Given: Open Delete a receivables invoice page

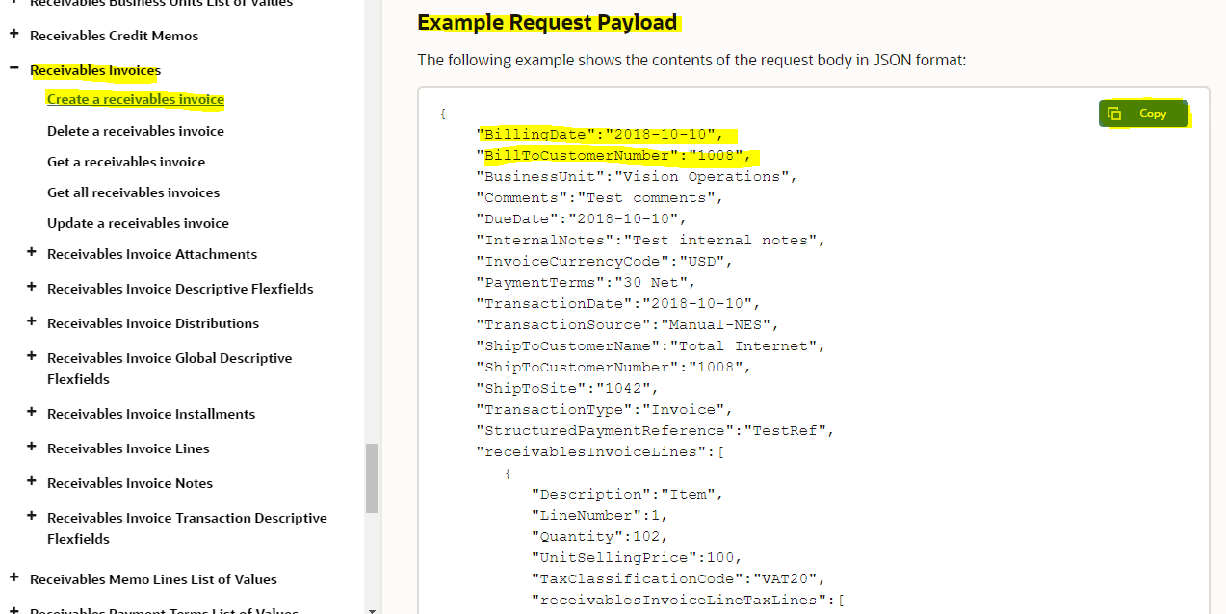Looking at the screenshot, I should click(135, 130).
